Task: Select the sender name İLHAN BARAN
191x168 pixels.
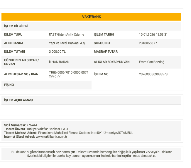Action: pyautogui.click(x=59, y=62)
